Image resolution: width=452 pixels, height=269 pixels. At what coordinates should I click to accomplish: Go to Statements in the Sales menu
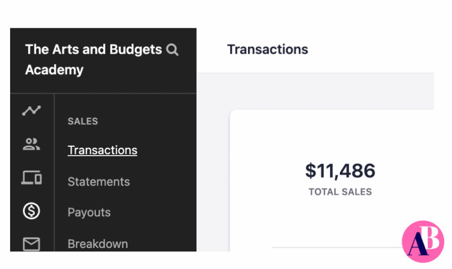(x=98, y=182)
